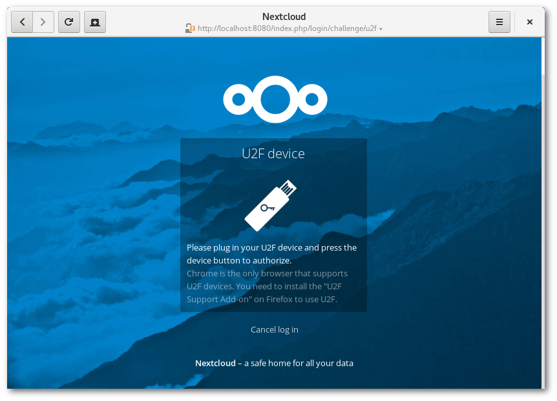Click the U2F device heading
Image resolution: width=557 pixels, height=401 pixels.
273,154
